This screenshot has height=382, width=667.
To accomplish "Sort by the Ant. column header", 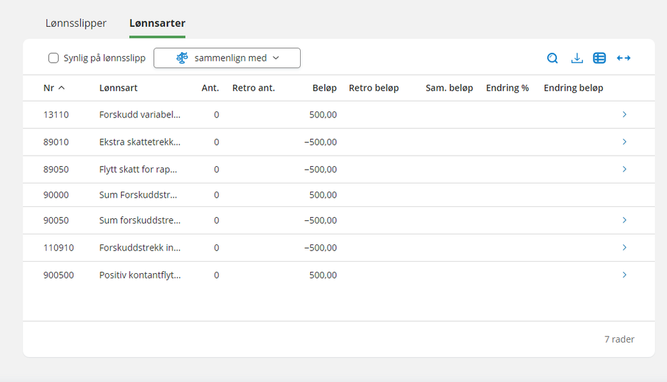I will coord(210,88).
